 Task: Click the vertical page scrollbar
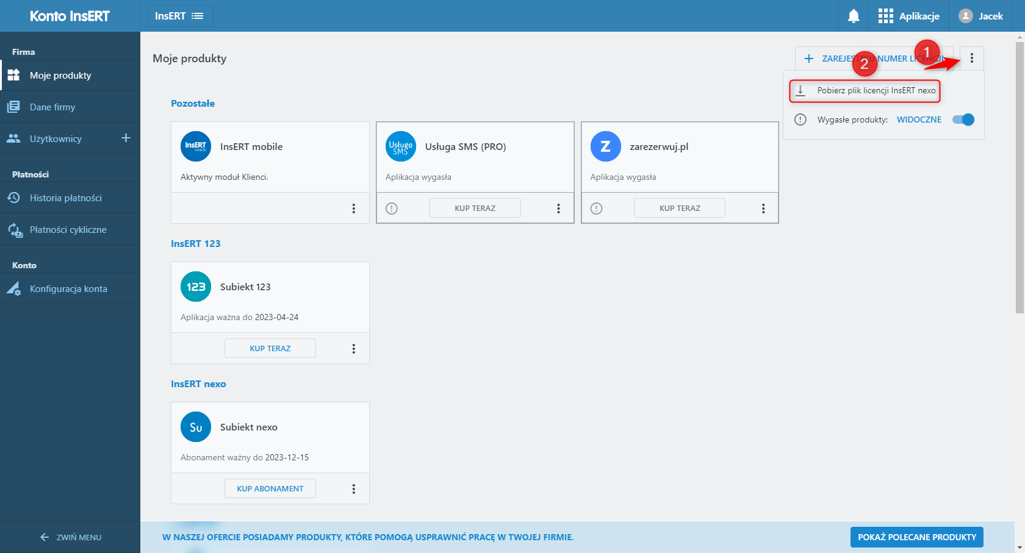click(x=1020, y=178)
